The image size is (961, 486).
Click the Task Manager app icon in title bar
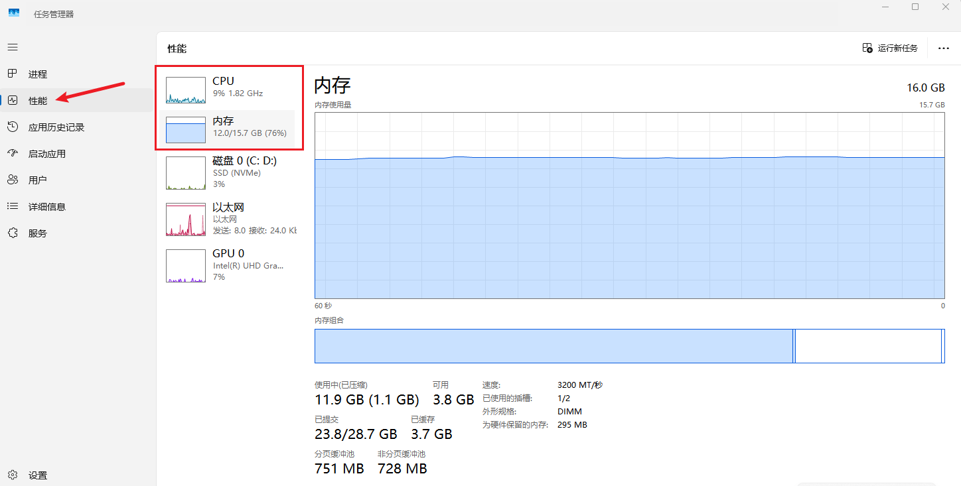click(x=14, y=13)
